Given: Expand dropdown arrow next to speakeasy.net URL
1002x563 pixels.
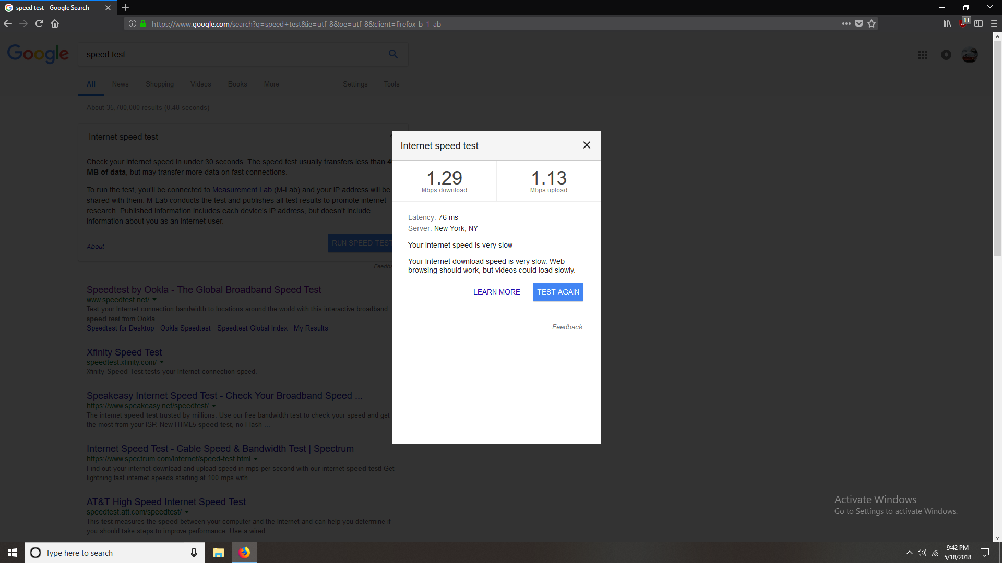Looking at the screenshot, I should pos(214,406).
